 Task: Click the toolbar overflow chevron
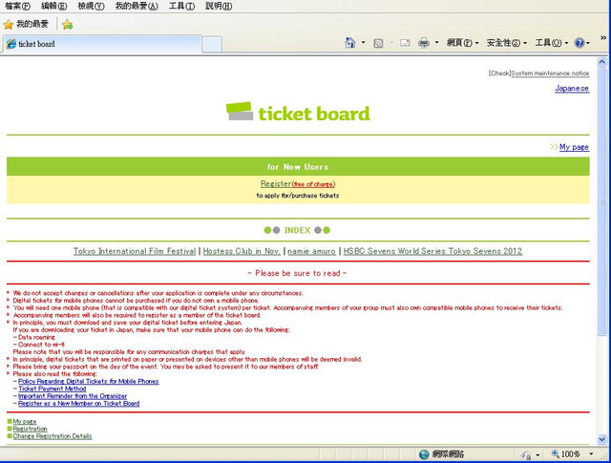pos(603,38)
